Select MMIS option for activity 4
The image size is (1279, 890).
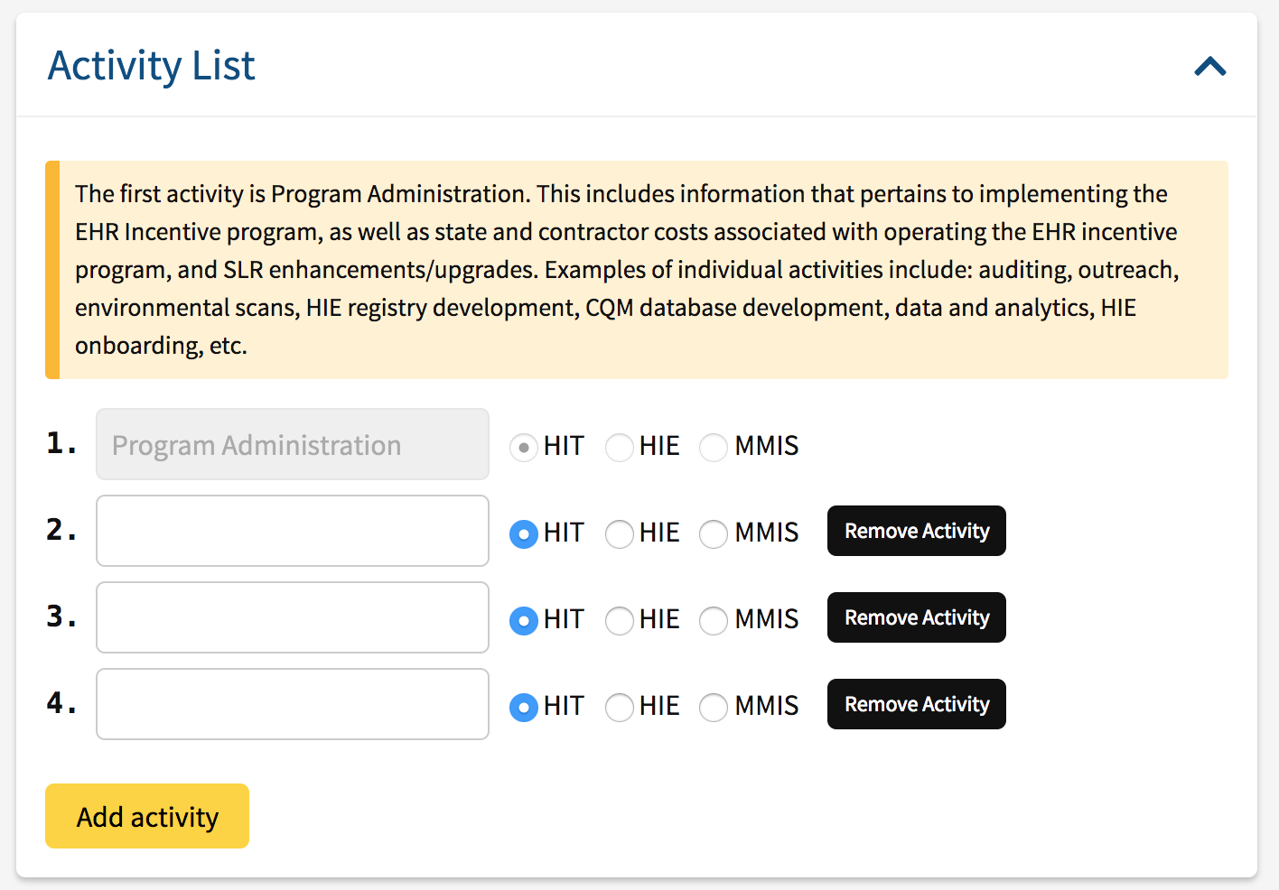coord(714,708)
